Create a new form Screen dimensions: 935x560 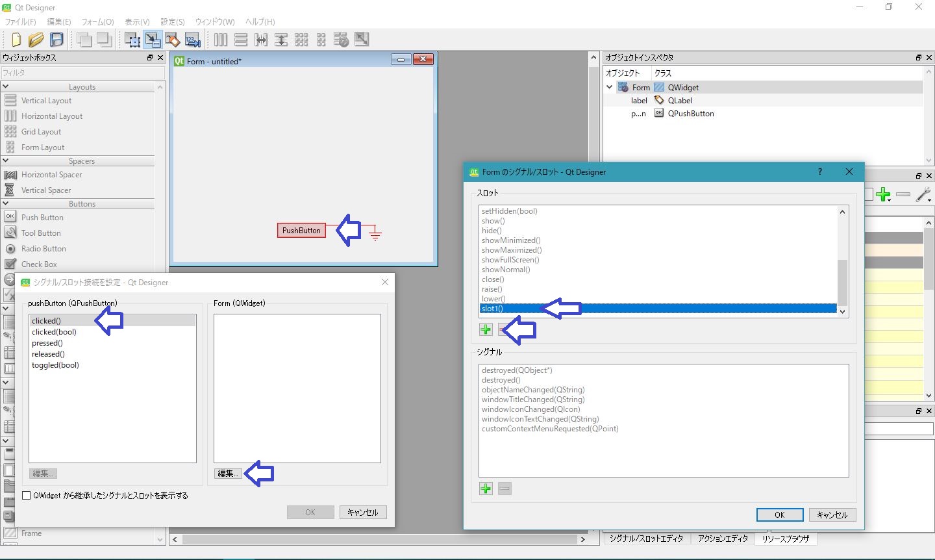click(x=16, y=40)
